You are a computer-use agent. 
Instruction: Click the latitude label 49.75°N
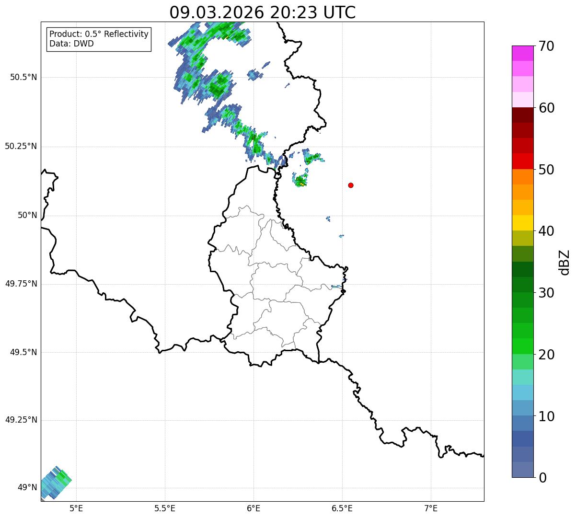[x=21, y=284]
